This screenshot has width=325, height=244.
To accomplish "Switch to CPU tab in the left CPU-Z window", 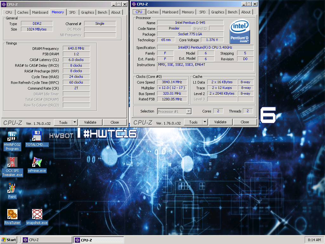I will pyautogui.click(x=9, y=12).
